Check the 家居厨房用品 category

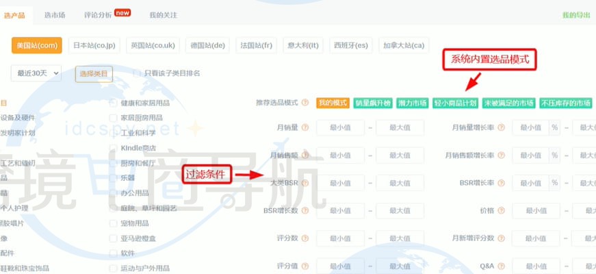pyautogui.click(x=113, y=118)
